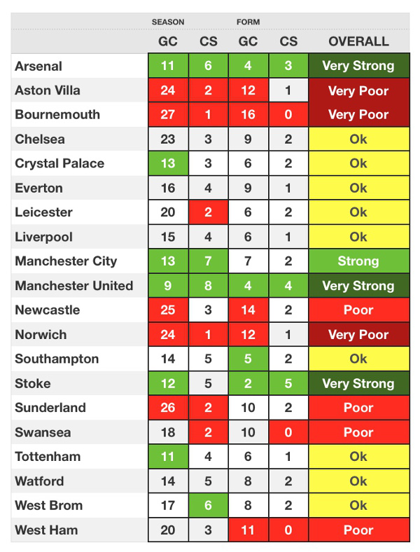Select Leicester's red season CS cell

point(208,212)
